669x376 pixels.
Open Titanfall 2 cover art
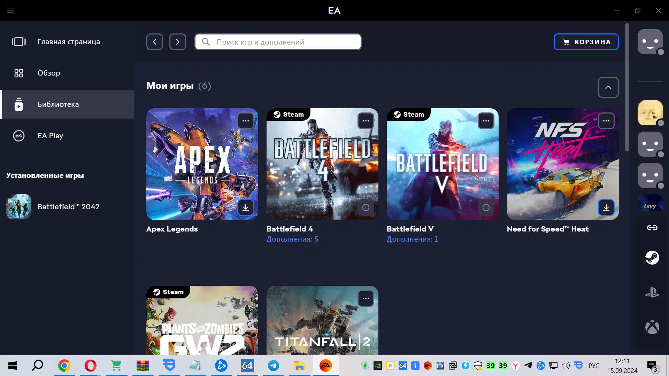point(322,320)
